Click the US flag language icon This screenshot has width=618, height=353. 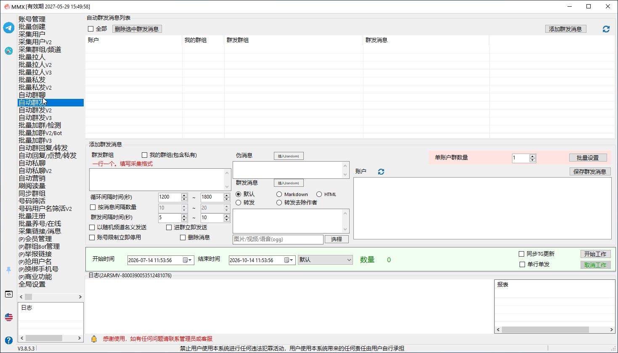pos(9,317)
